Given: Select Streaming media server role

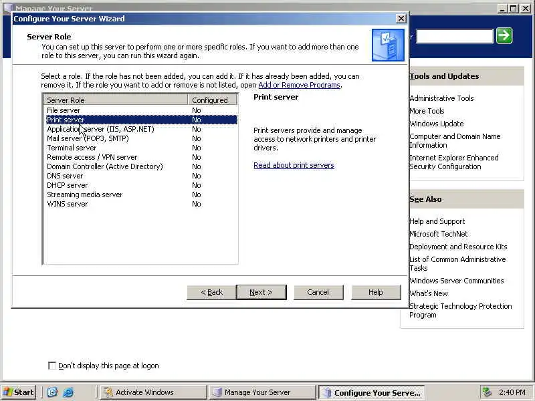Looking at the screenshot, I should (x=140, y=194).
